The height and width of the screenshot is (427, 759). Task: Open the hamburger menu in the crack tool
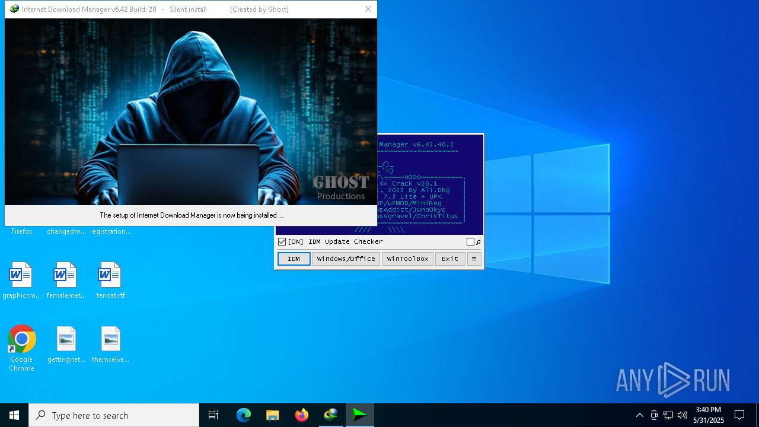coord(474,259)
